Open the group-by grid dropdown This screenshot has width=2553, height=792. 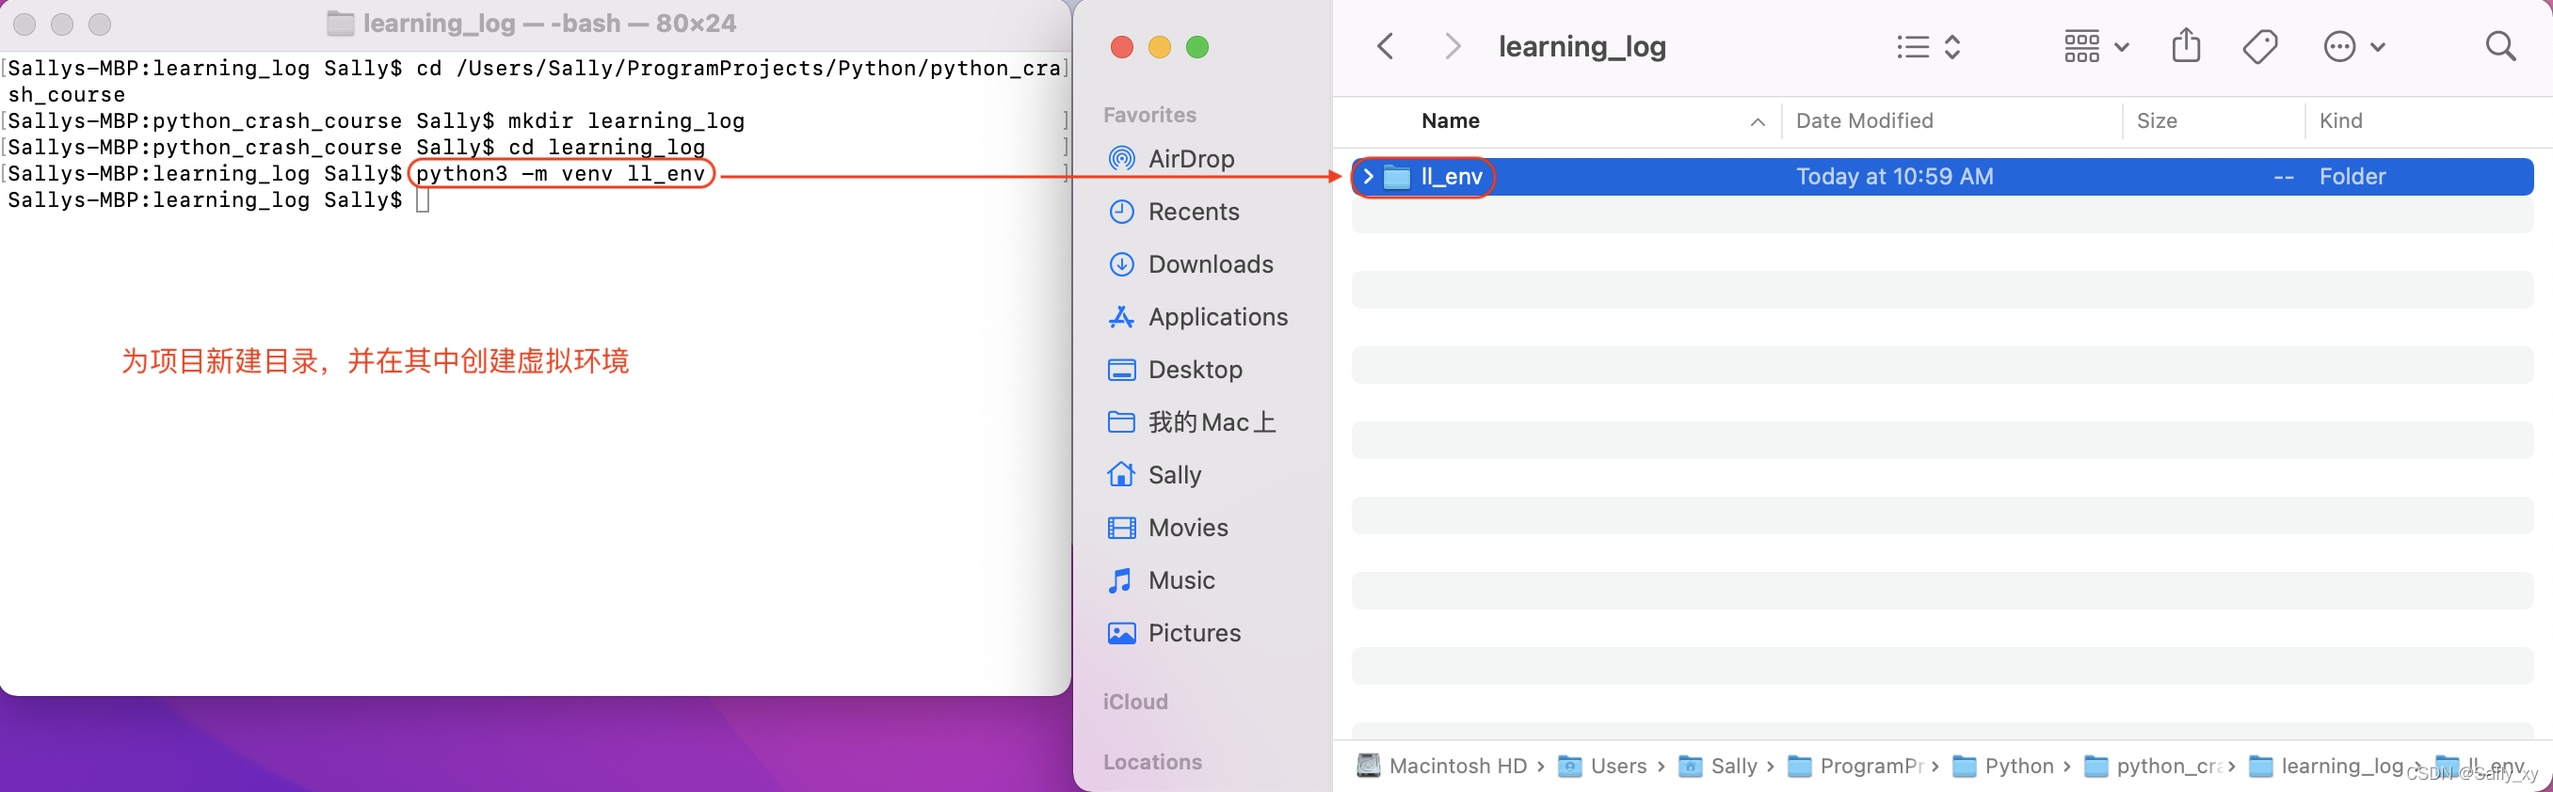2095,46
